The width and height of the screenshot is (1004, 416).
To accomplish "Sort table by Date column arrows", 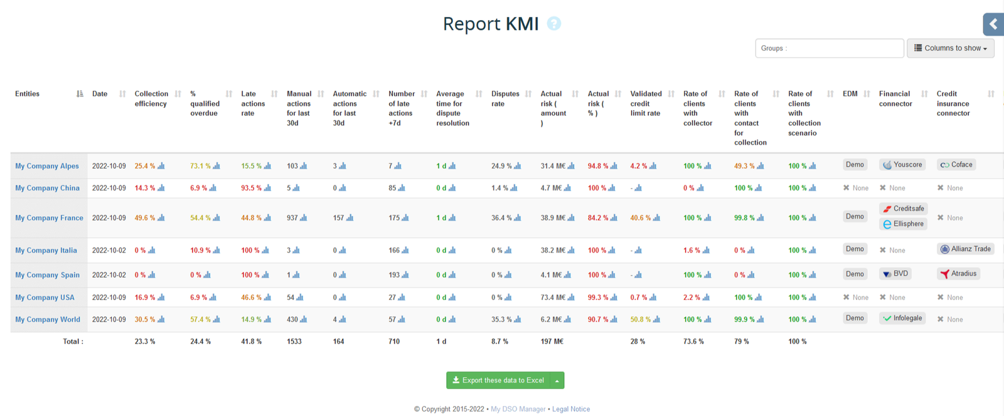I will click(x=122, y=94).
